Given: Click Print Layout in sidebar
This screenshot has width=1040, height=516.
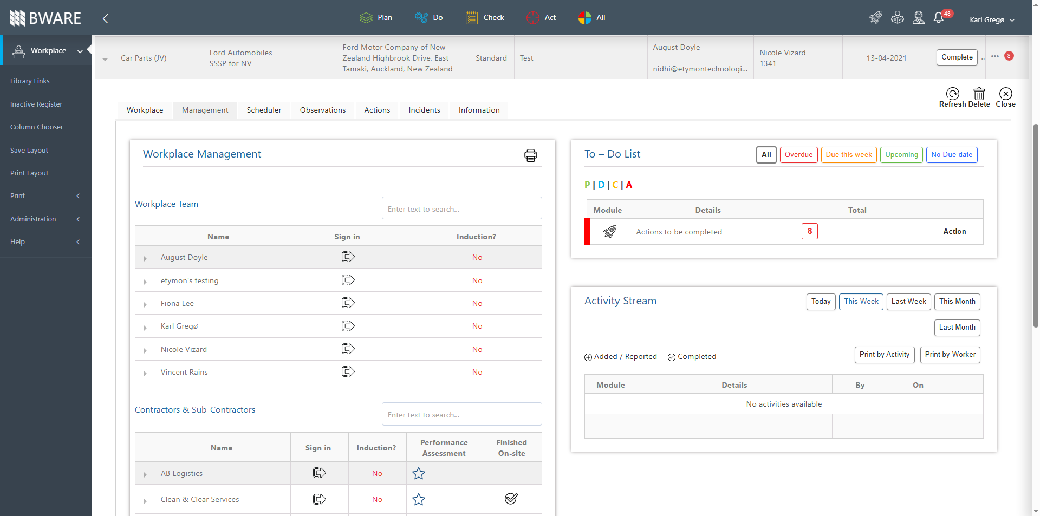Looking at the screenshot, I should pyautogui.click(x=29, y=173).
